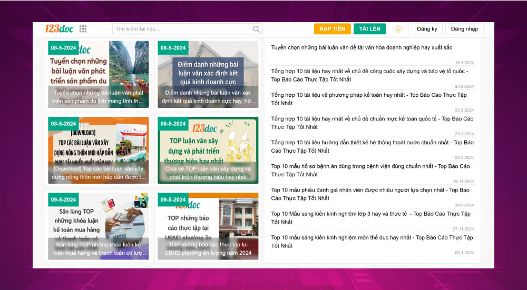Viewport: 527px width, 290px height.
Task: Open the Đăng ký sign-up page
Action: tap(427, 29)
